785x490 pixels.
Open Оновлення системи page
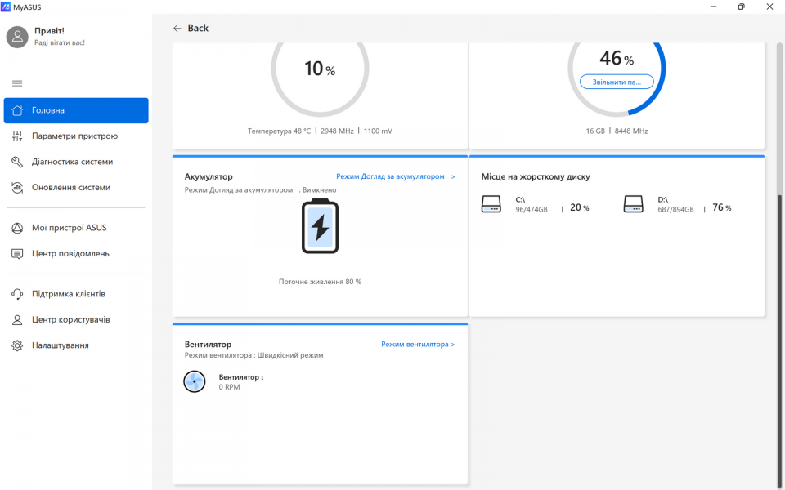coord(70,187)
